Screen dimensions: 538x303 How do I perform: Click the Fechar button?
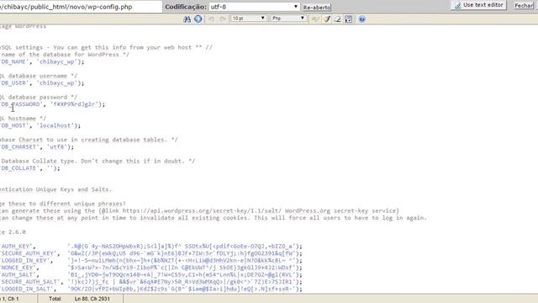pyautogui.click(x=524, y=6)
